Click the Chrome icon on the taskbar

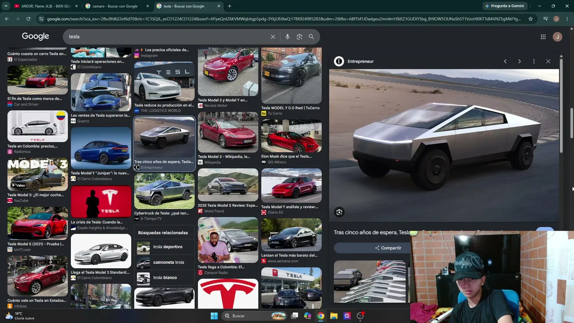321,316
